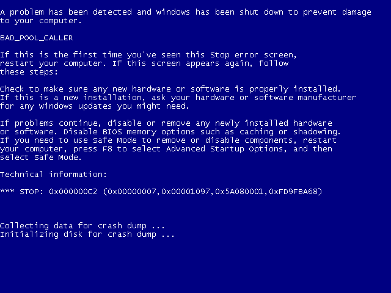Click the STOP: 0x000000C2 error code
The width and height of the screenshot is (391, 293).
tap(58, 192)
